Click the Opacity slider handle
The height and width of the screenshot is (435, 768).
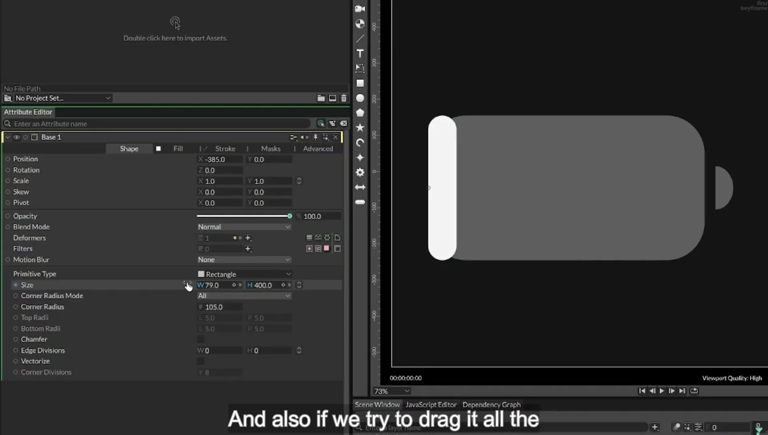pos(290,216)
